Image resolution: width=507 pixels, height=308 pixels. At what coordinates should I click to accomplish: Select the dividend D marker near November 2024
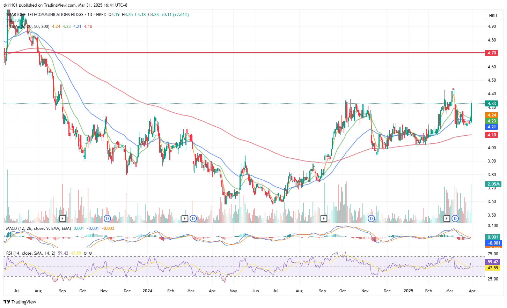tap(372, 219)
